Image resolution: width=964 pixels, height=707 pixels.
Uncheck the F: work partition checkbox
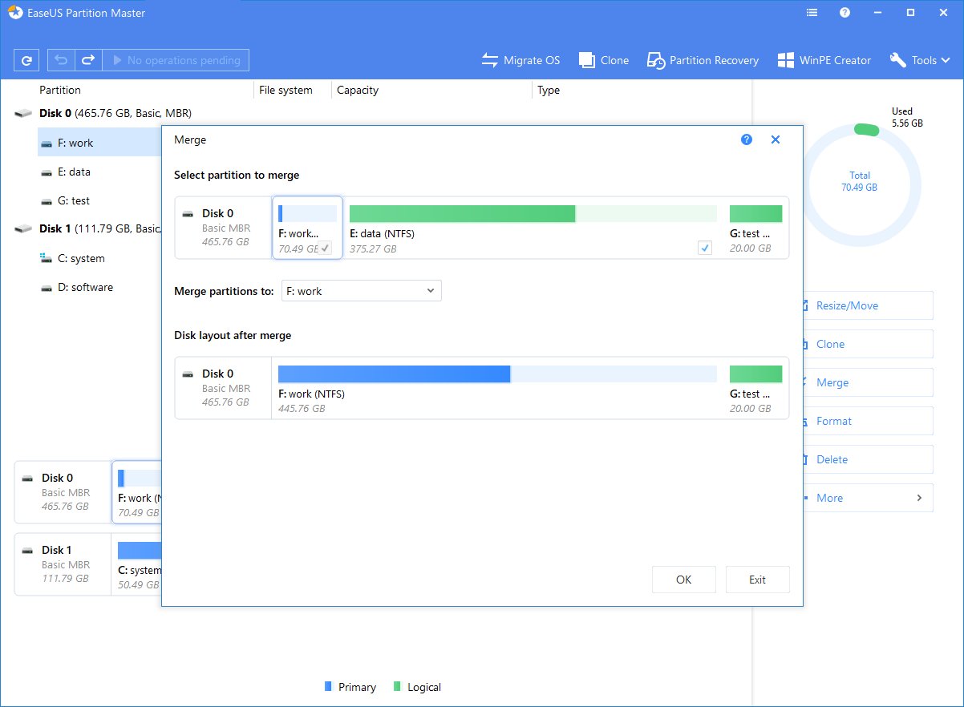[325, 248]
